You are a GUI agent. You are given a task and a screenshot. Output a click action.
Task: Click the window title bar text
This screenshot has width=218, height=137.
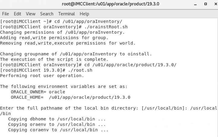coord(111,4)
